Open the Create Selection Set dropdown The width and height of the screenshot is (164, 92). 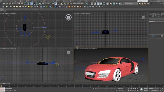pyautogui.click(x=78, y=3)
